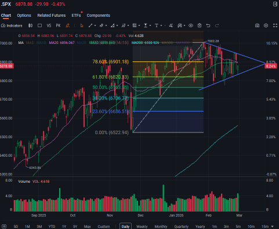The height and width of the screenshot is (229, 279).
Task: Select the price range measure tool
Action: 146,25
